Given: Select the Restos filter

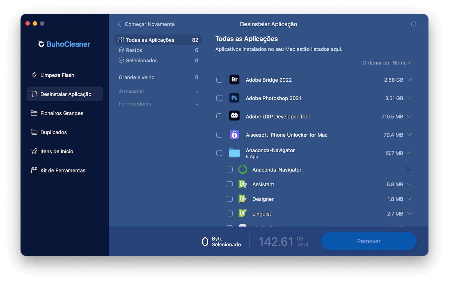Looking at the screenshot, I should tap(158, 50).
